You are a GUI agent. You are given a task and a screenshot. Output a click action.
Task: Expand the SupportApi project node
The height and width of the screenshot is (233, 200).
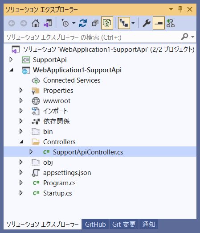point(11,60)
